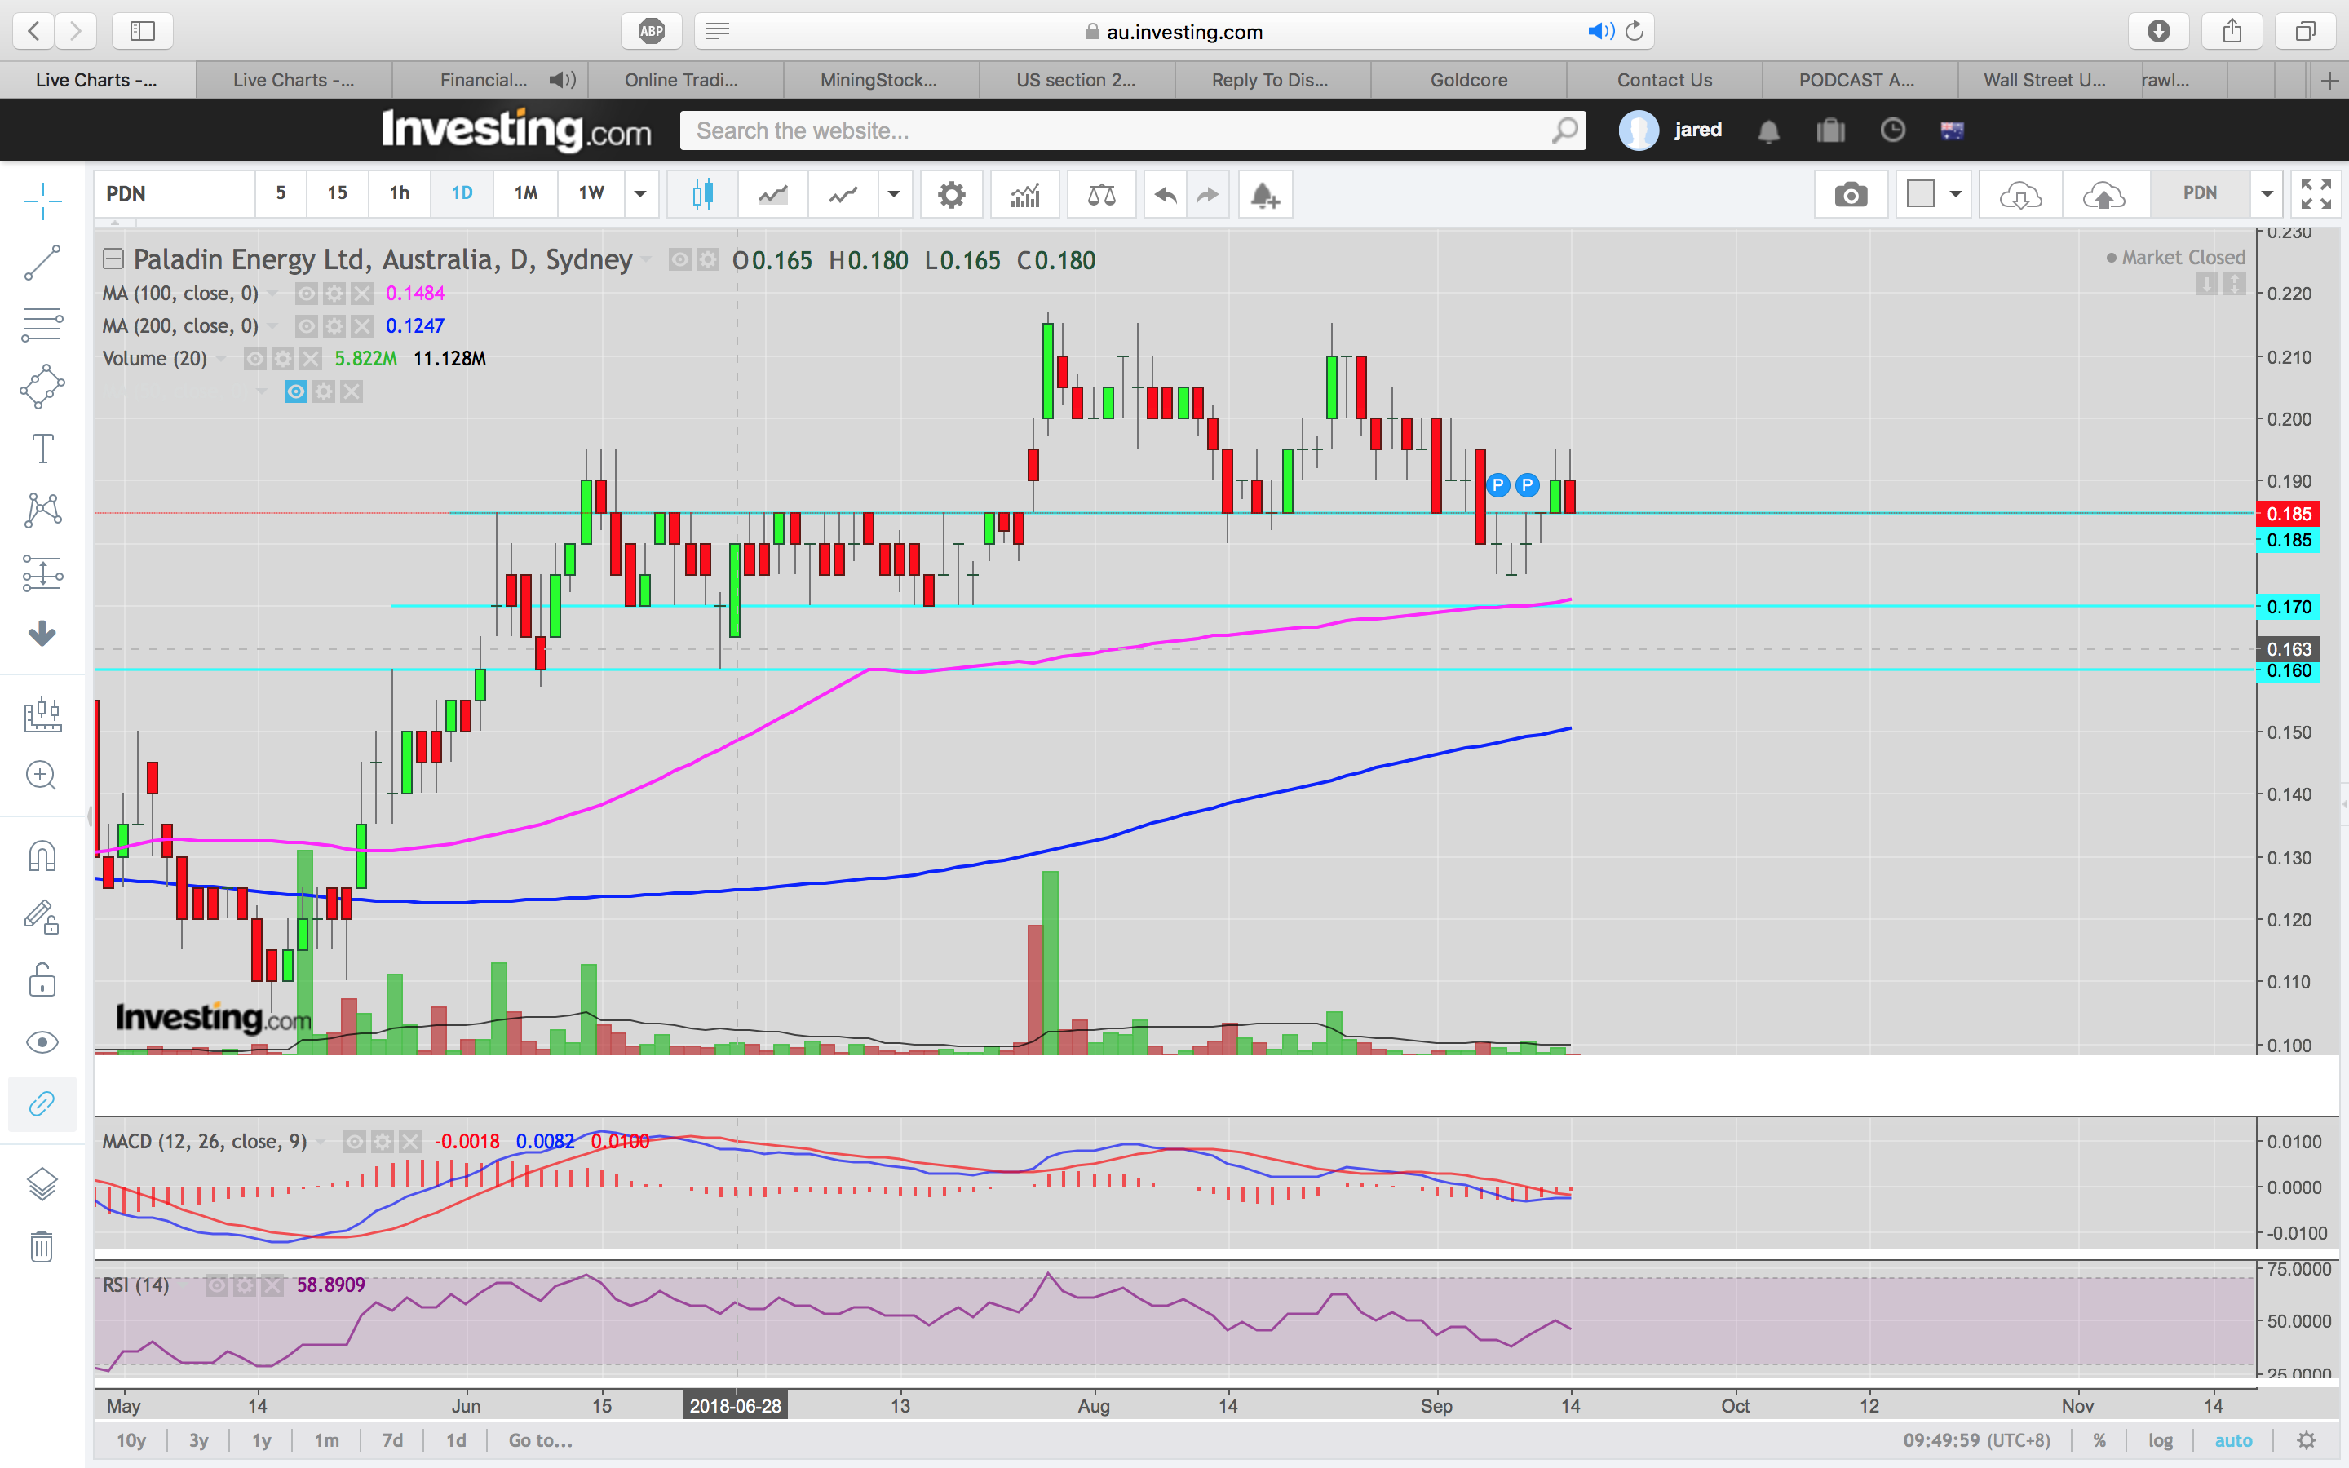Select the 15 minute interval
The height and width of the screenshot is (1468, 2349).
pyautogui.click(x=337, y=193)
